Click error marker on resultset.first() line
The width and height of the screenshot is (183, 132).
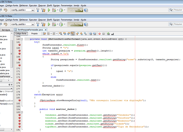[x=19, y=45]
